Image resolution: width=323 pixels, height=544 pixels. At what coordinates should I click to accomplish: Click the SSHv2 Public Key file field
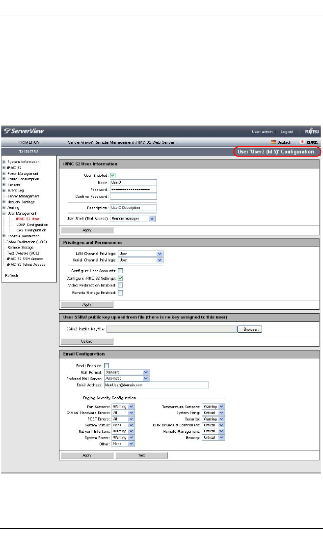[x=172, y=329]
